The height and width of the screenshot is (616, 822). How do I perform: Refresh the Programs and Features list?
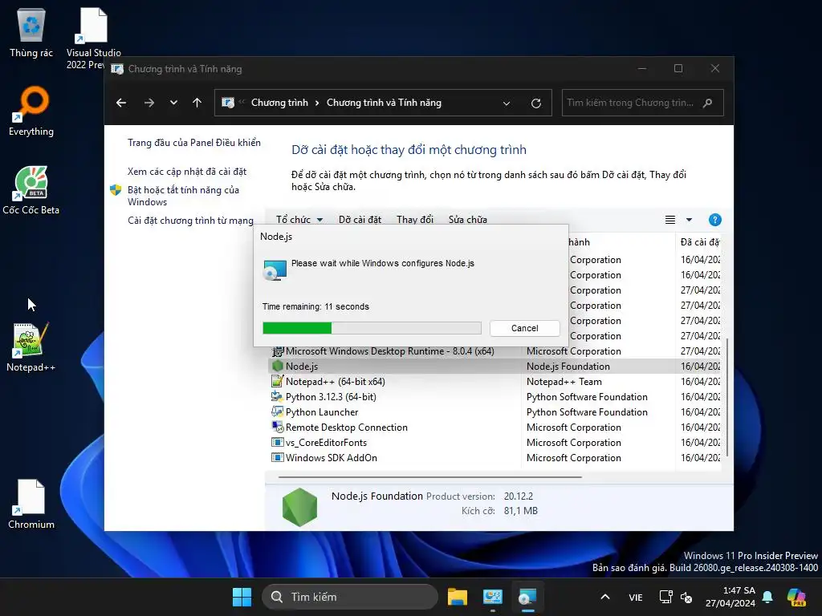pyautogui.click(x=535, y=103)
